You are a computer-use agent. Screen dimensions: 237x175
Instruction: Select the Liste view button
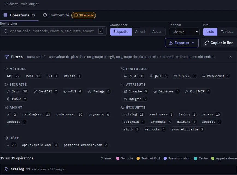[x=210, y=32]
